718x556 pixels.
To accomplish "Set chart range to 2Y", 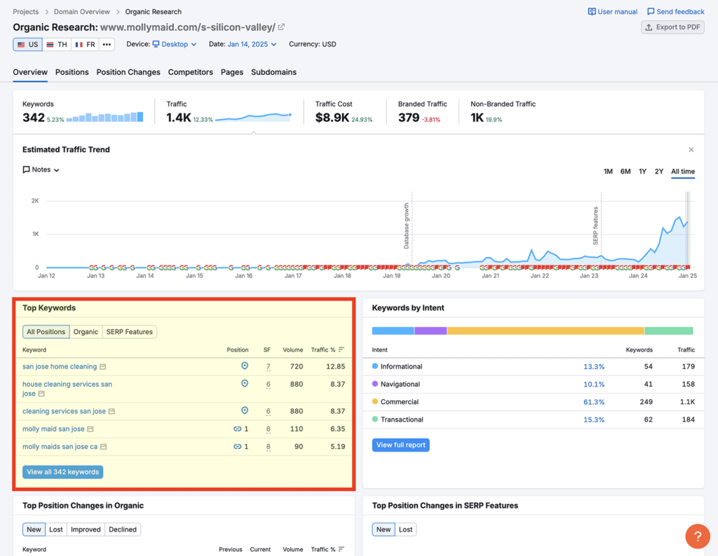I will [x=659, y=172].
